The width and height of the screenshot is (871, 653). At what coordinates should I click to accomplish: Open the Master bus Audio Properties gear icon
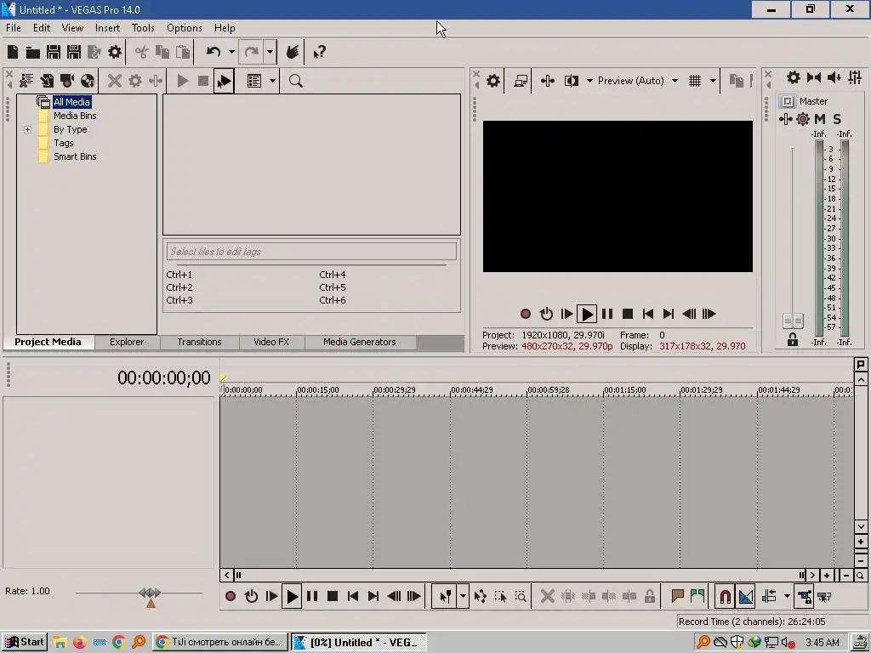click(x=794, y=77)
